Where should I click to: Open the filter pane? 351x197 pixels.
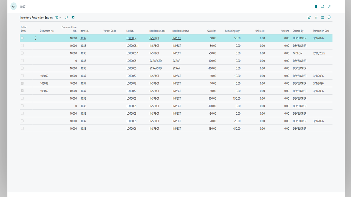(x=316, y=18)
